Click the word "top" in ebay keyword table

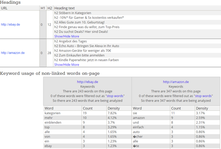point(47,127)
